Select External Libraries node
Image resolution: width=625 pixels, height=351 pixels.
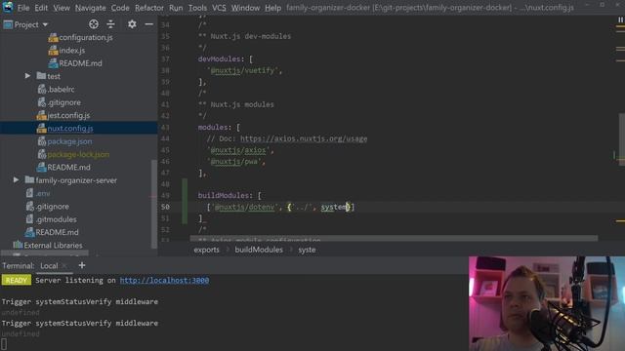point(53,245)
